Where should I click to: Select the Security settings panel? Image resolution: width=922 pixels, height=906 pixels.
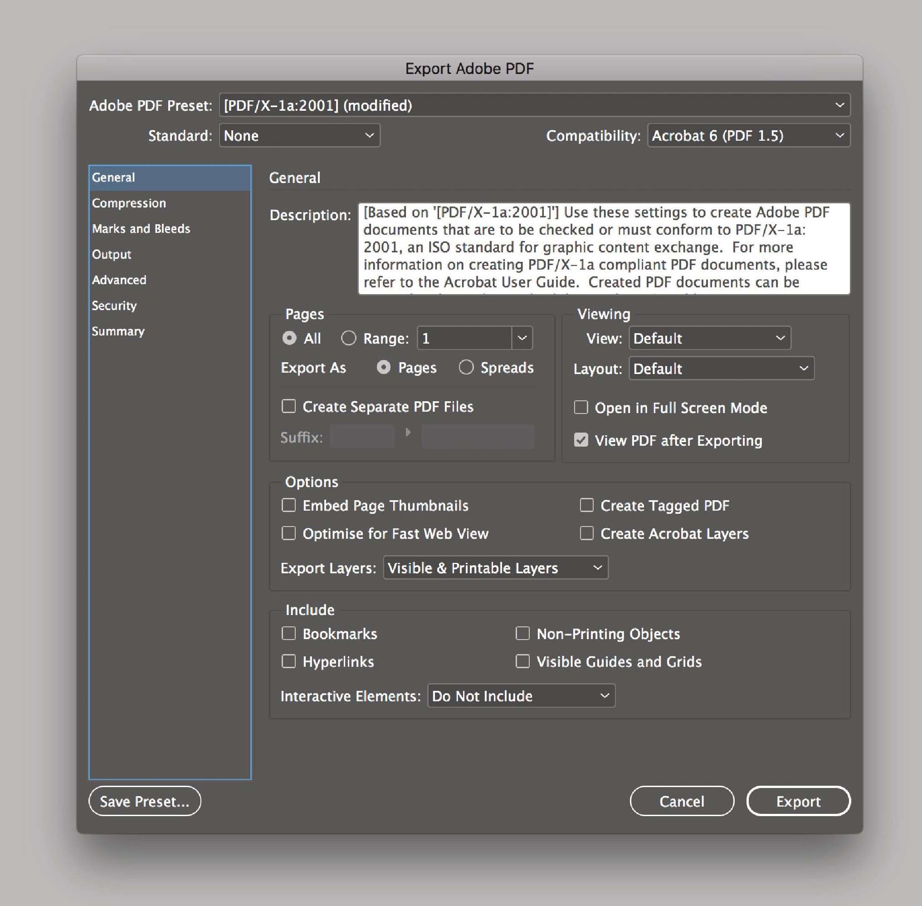point(114,305)
